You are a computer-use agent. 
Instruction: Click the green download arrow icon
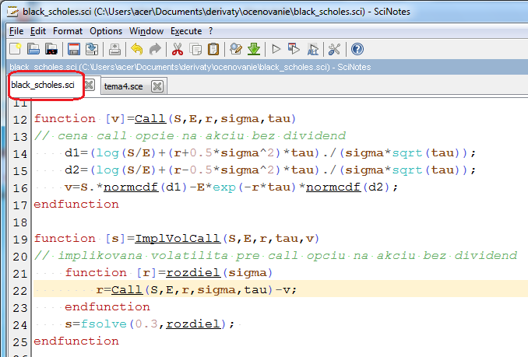254,50
